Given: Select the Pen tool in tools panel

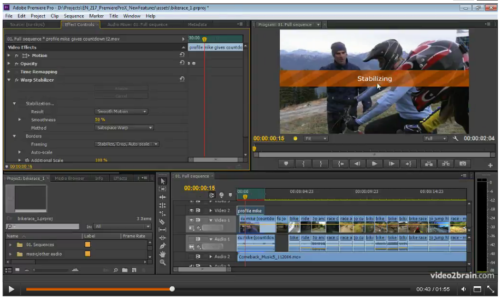Looking at the screenshot, I should pyautogui.click(x=162, y=246).
